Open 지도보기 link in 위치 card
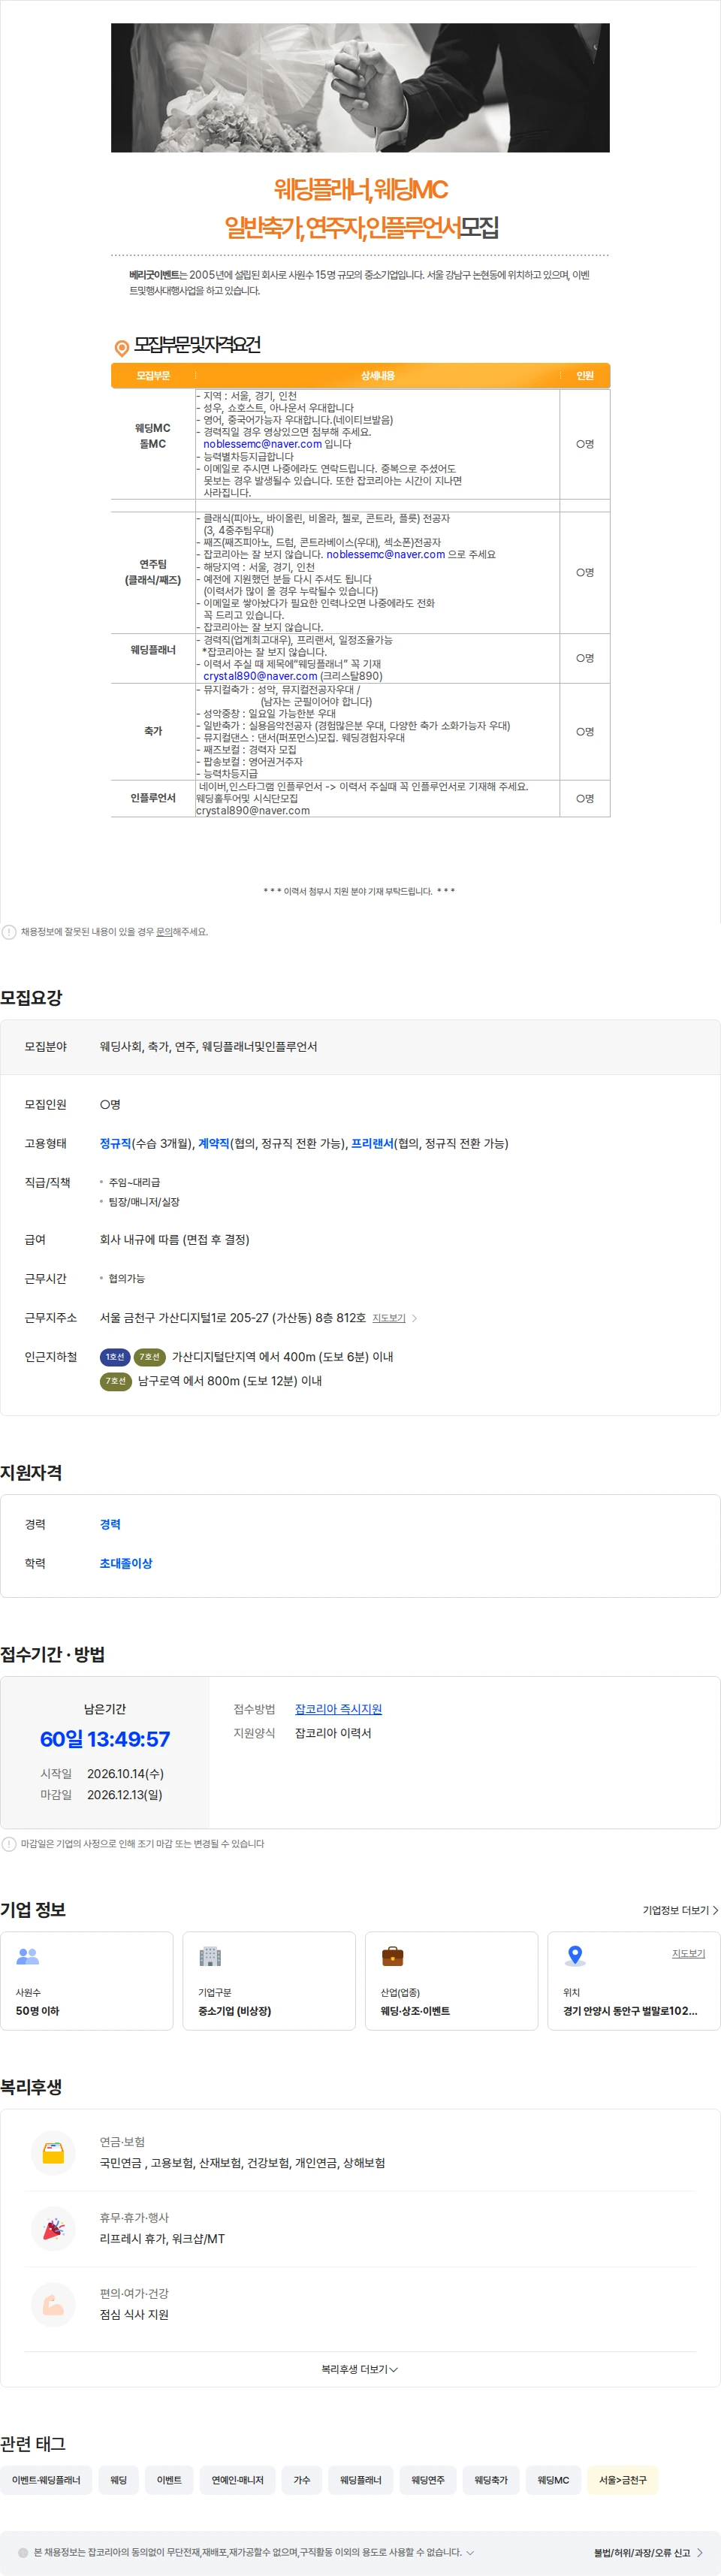This screenshot has width=721, height=2576. tap(688, 1953)
